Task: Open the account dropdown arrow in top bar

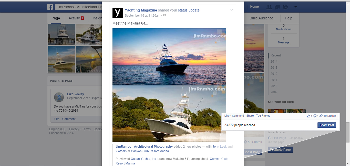Action: click(x=296, y=7)
